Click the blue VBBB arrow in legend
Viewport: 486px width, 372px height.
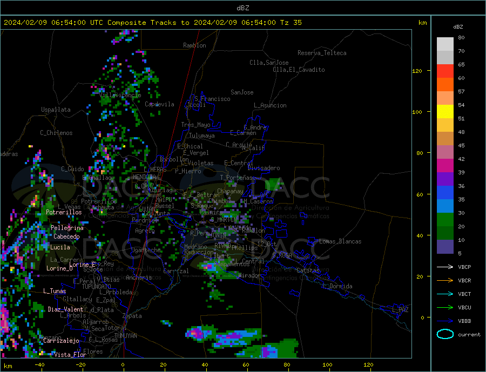tap(445, 321)
